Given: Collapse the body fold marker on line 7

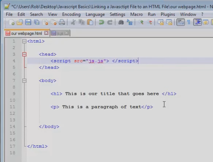Looking at the screenshot, I should click(24, 81).
